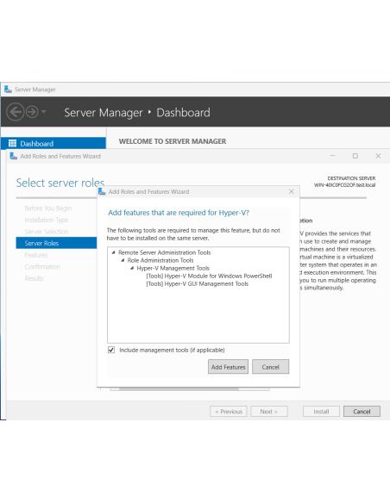Image resolution: width=390 pixels, height=503 pixels.
Task: Click the Server Manager back arrow
Action: (x=15, y=112)
